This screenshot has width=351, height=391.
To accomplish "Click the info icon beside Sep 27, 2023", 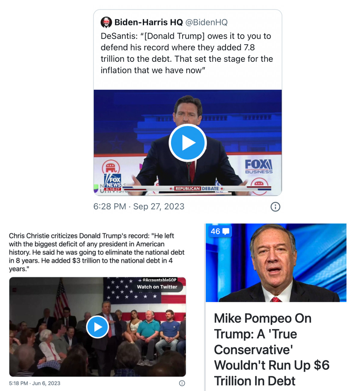I will point(275,207).
